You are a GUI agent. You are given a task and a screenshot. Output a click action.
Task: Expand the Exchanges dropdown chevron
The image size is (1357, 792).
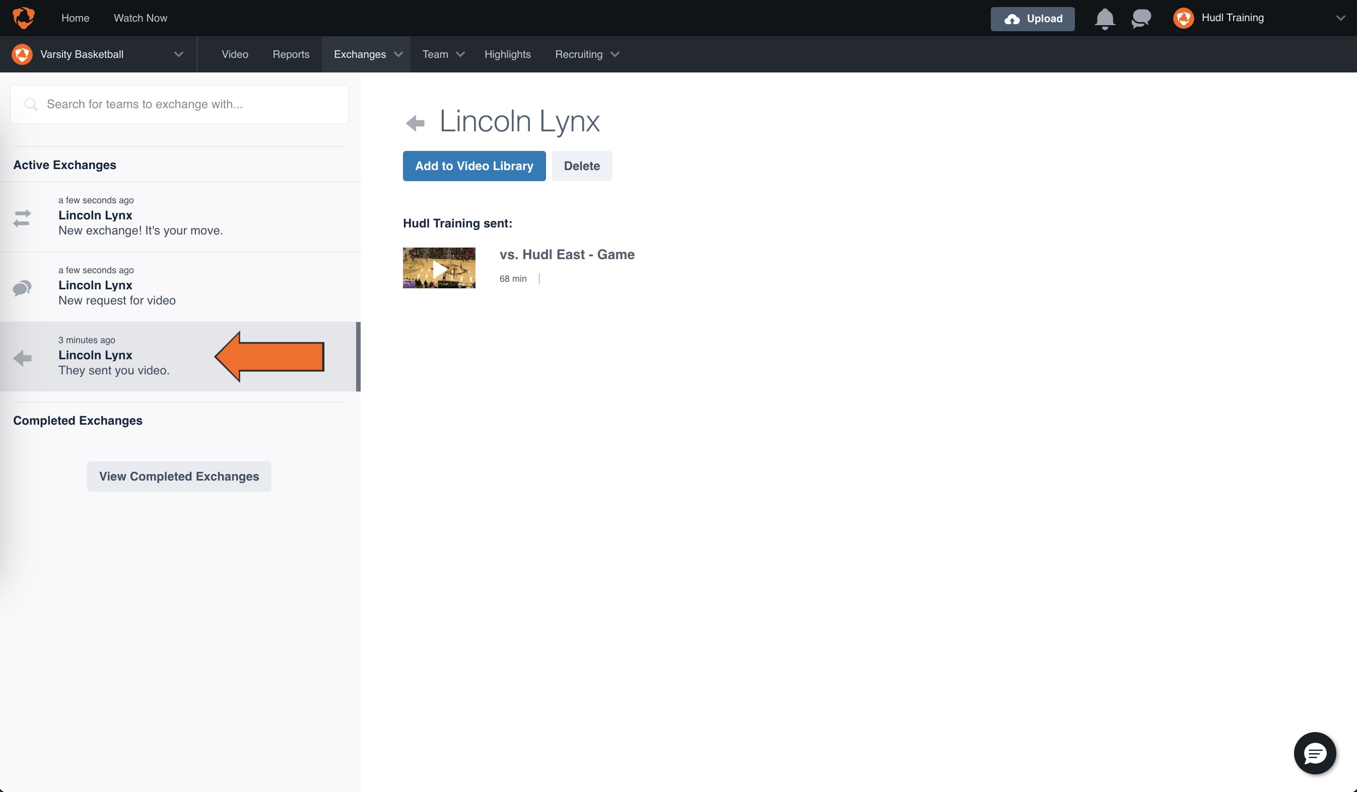click(398, 54)
